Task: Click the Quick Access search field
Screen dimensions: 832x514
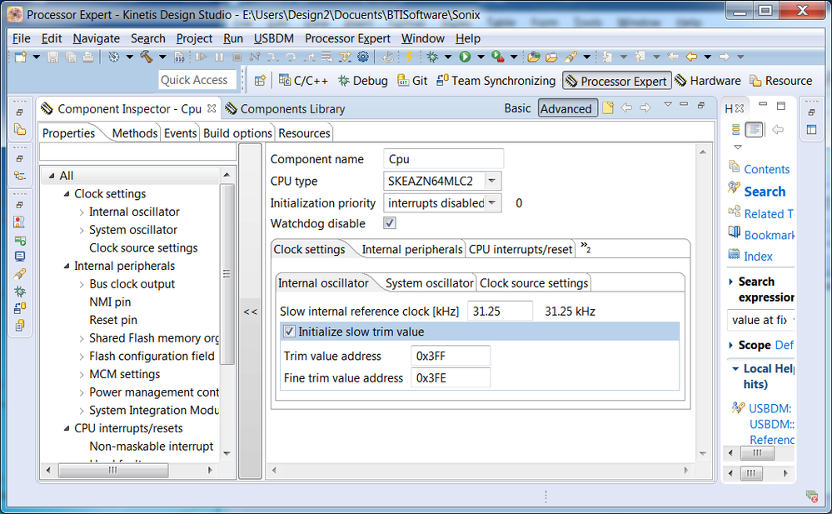Action: click(197, 80)
